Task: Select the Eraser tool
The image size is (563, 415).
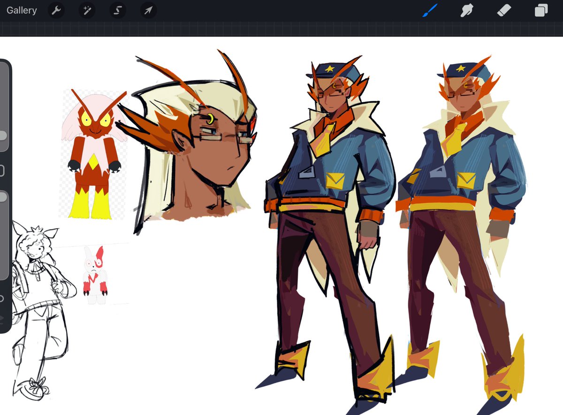Action: coord(503,10)
